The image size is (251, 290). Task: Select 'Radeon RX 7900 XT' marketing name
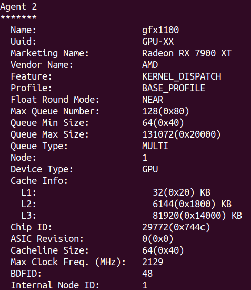(187, 53)
